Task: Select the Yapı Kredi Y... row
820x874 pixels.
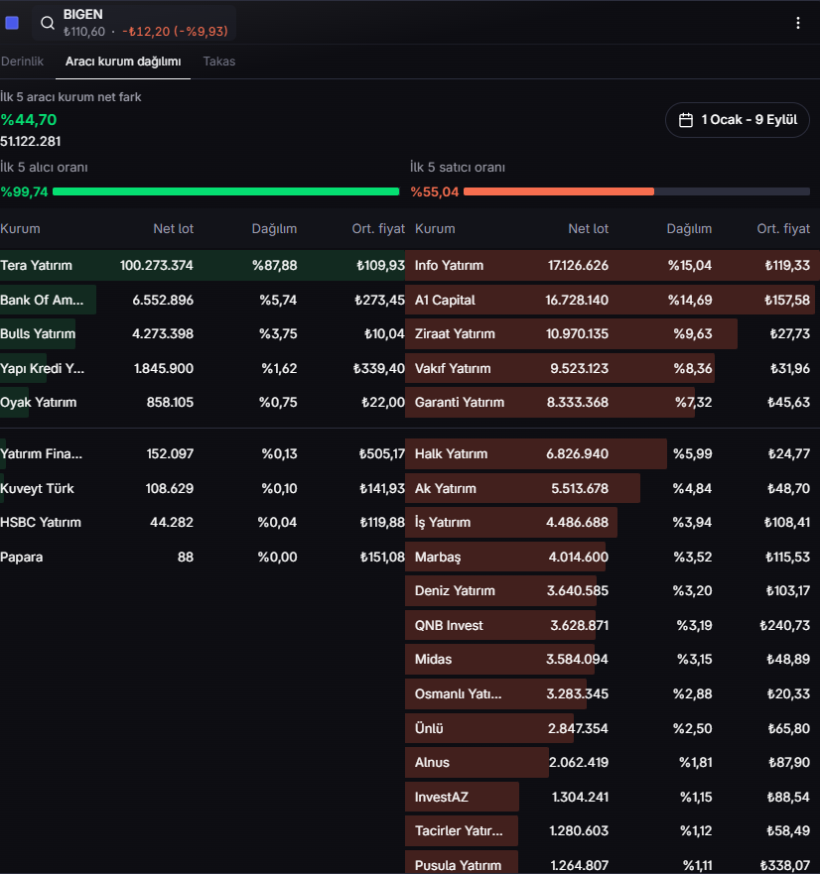Action: (203, 368)
